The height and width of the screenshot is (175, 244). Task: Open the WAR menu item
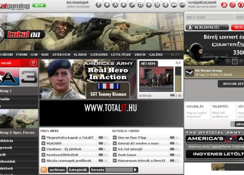point(45,55)
